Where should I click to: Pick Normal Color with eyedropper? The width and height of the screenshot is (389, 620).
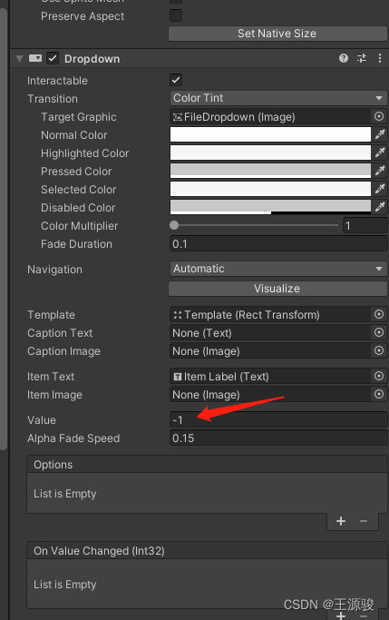pos(380,134)
